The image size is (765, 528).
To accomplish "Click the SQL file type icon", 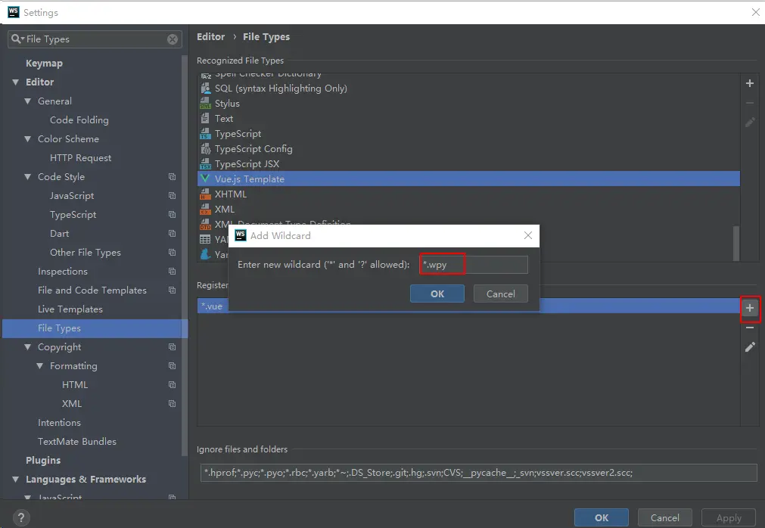I will click(x=205, y=89).
